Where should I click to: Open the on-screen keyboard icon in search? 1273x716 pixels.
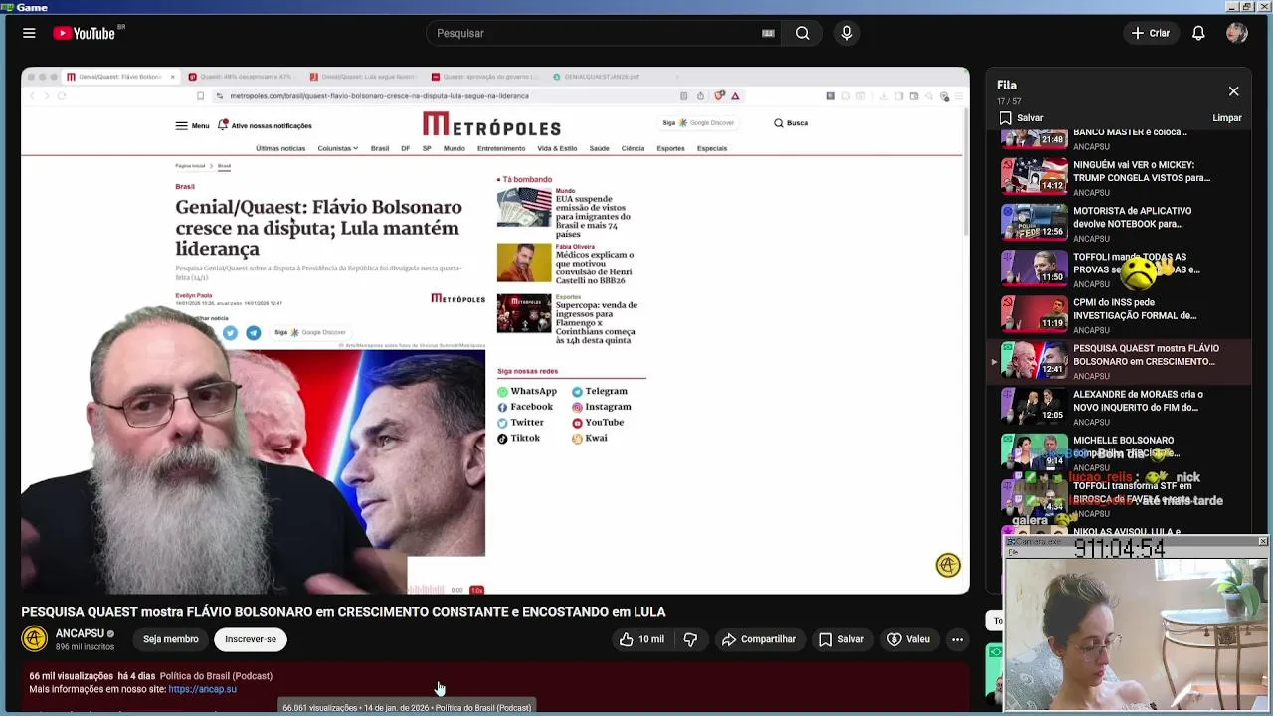[768, 33]
